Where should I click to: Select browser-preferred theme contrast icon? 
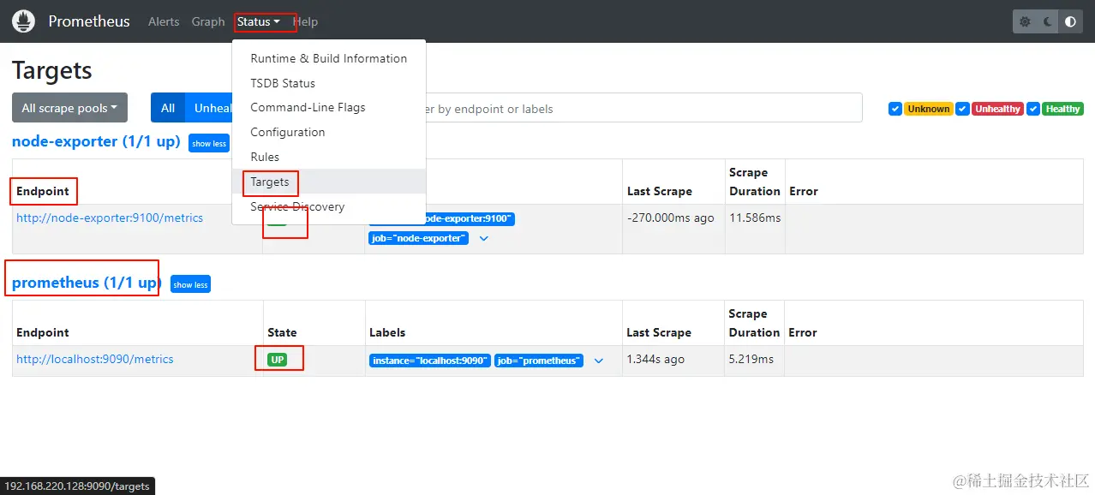(x=1070, y=21)
